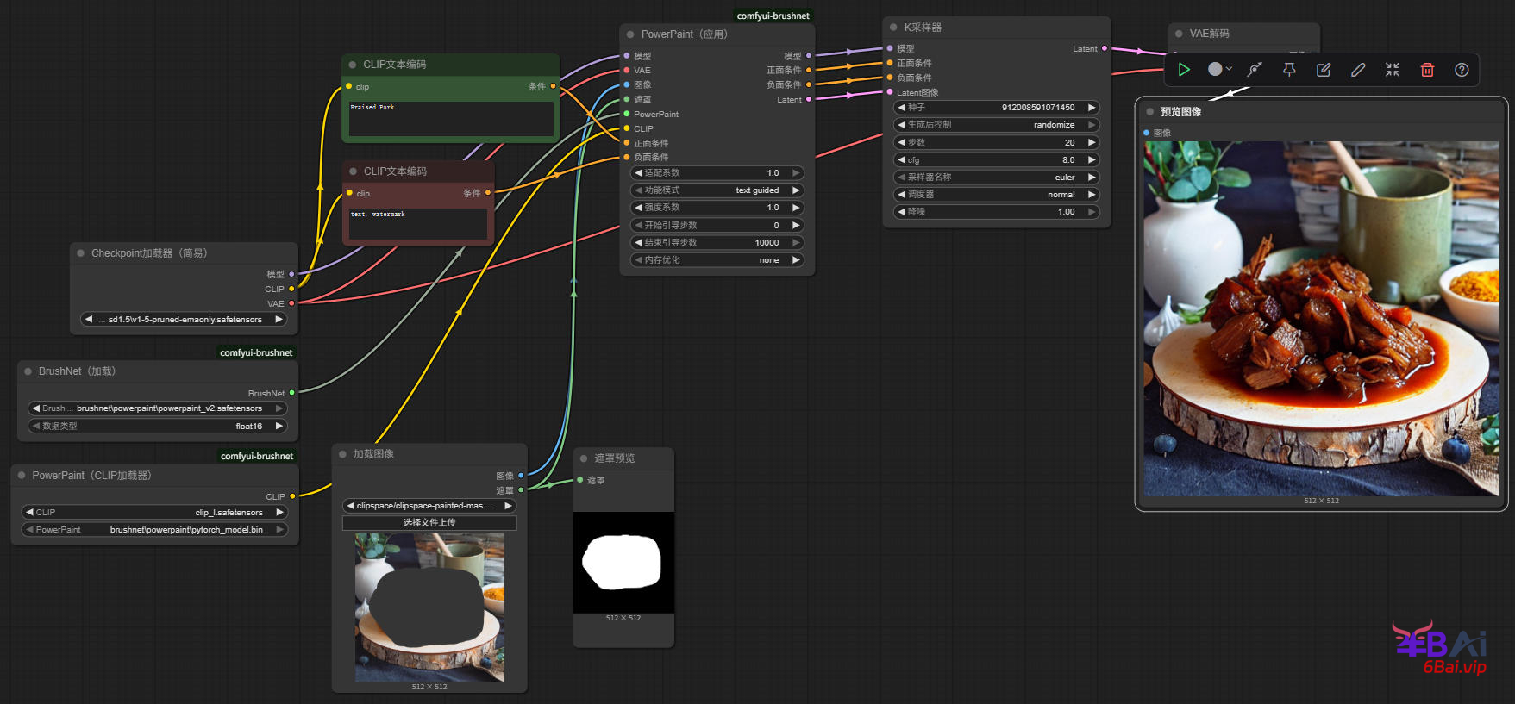This screenshot has width=1515, height=704.
Task: Click the white mask preview thumbnail
Action: click(623, 563)
